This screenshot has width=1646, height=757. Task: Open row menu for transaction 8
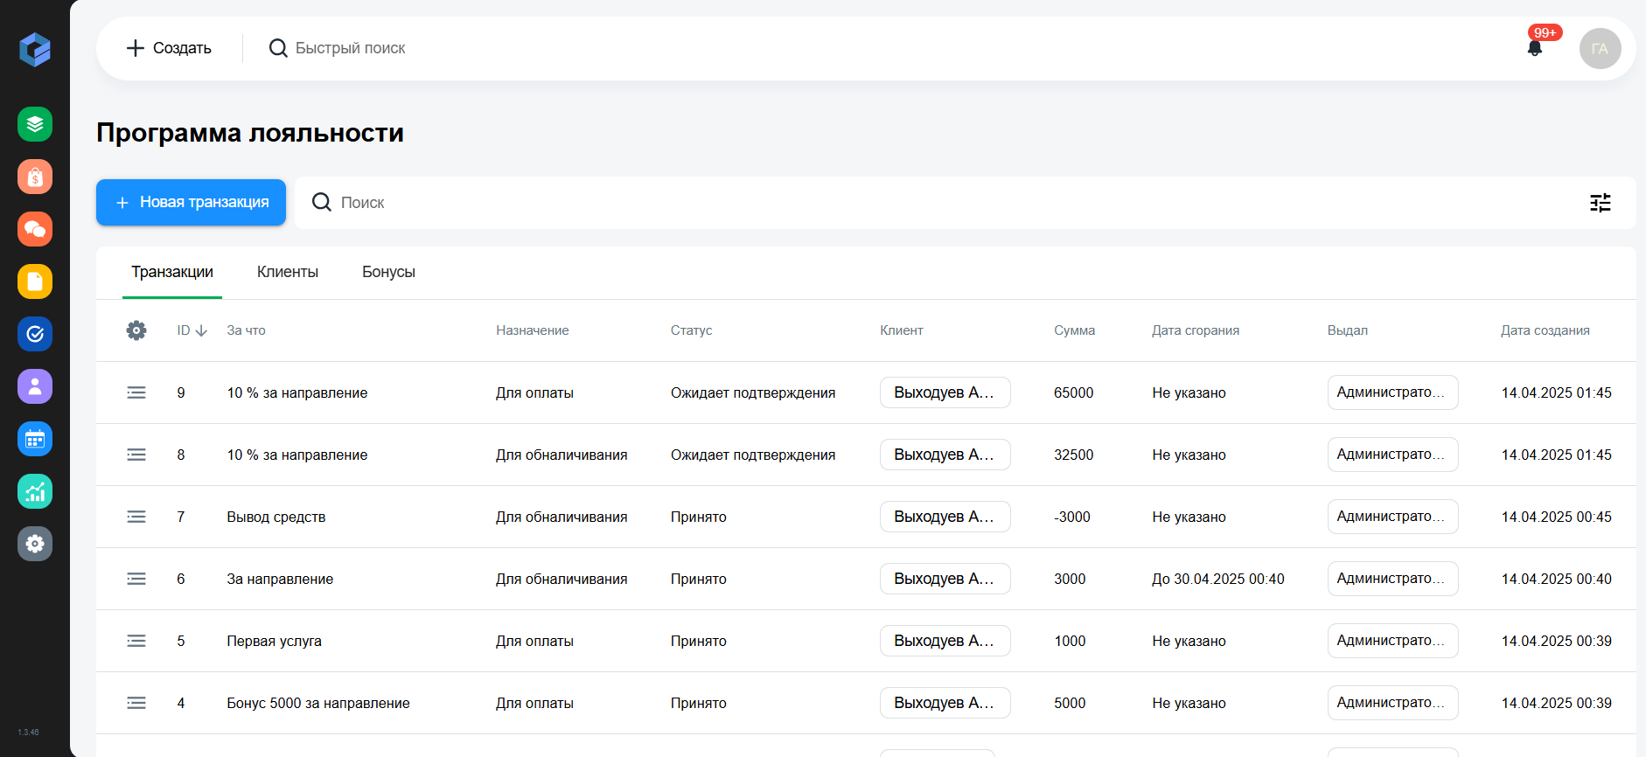(x=136, y=455)
